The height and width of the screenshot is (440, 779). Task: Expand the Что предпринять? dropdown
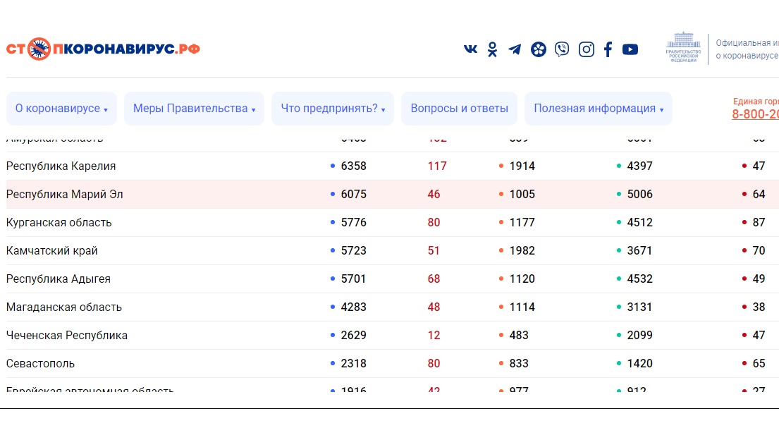click(332, 108)
